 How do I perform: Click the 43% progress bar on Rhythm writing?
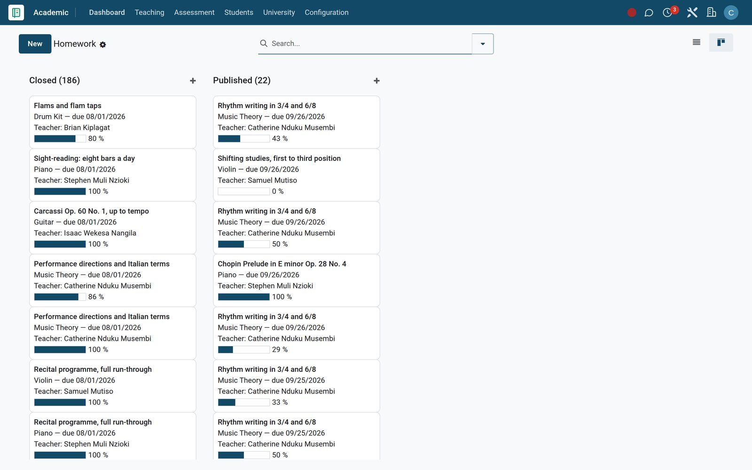(243, 139)
